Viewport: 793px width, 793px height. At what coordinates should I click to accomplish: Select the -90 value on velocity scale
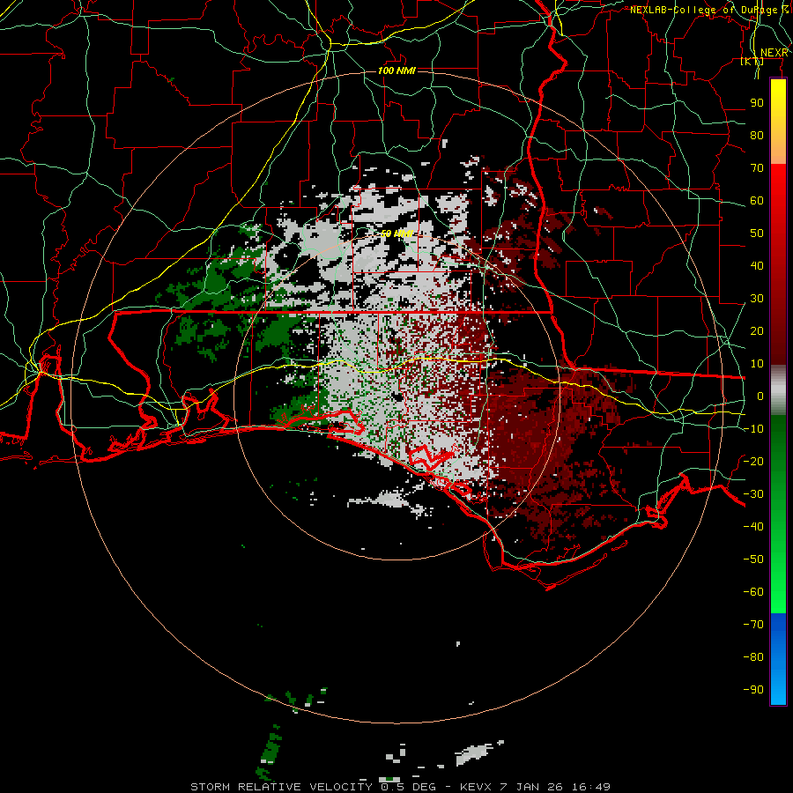pos(753,690)
